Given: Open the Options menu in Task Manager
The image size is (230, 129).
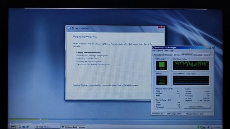Looking at the screenshot, I should (x=160, y=51).
